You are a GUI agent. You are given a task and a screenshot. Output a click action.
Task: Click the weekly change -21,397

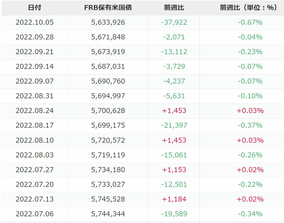(x=174, y=125)
